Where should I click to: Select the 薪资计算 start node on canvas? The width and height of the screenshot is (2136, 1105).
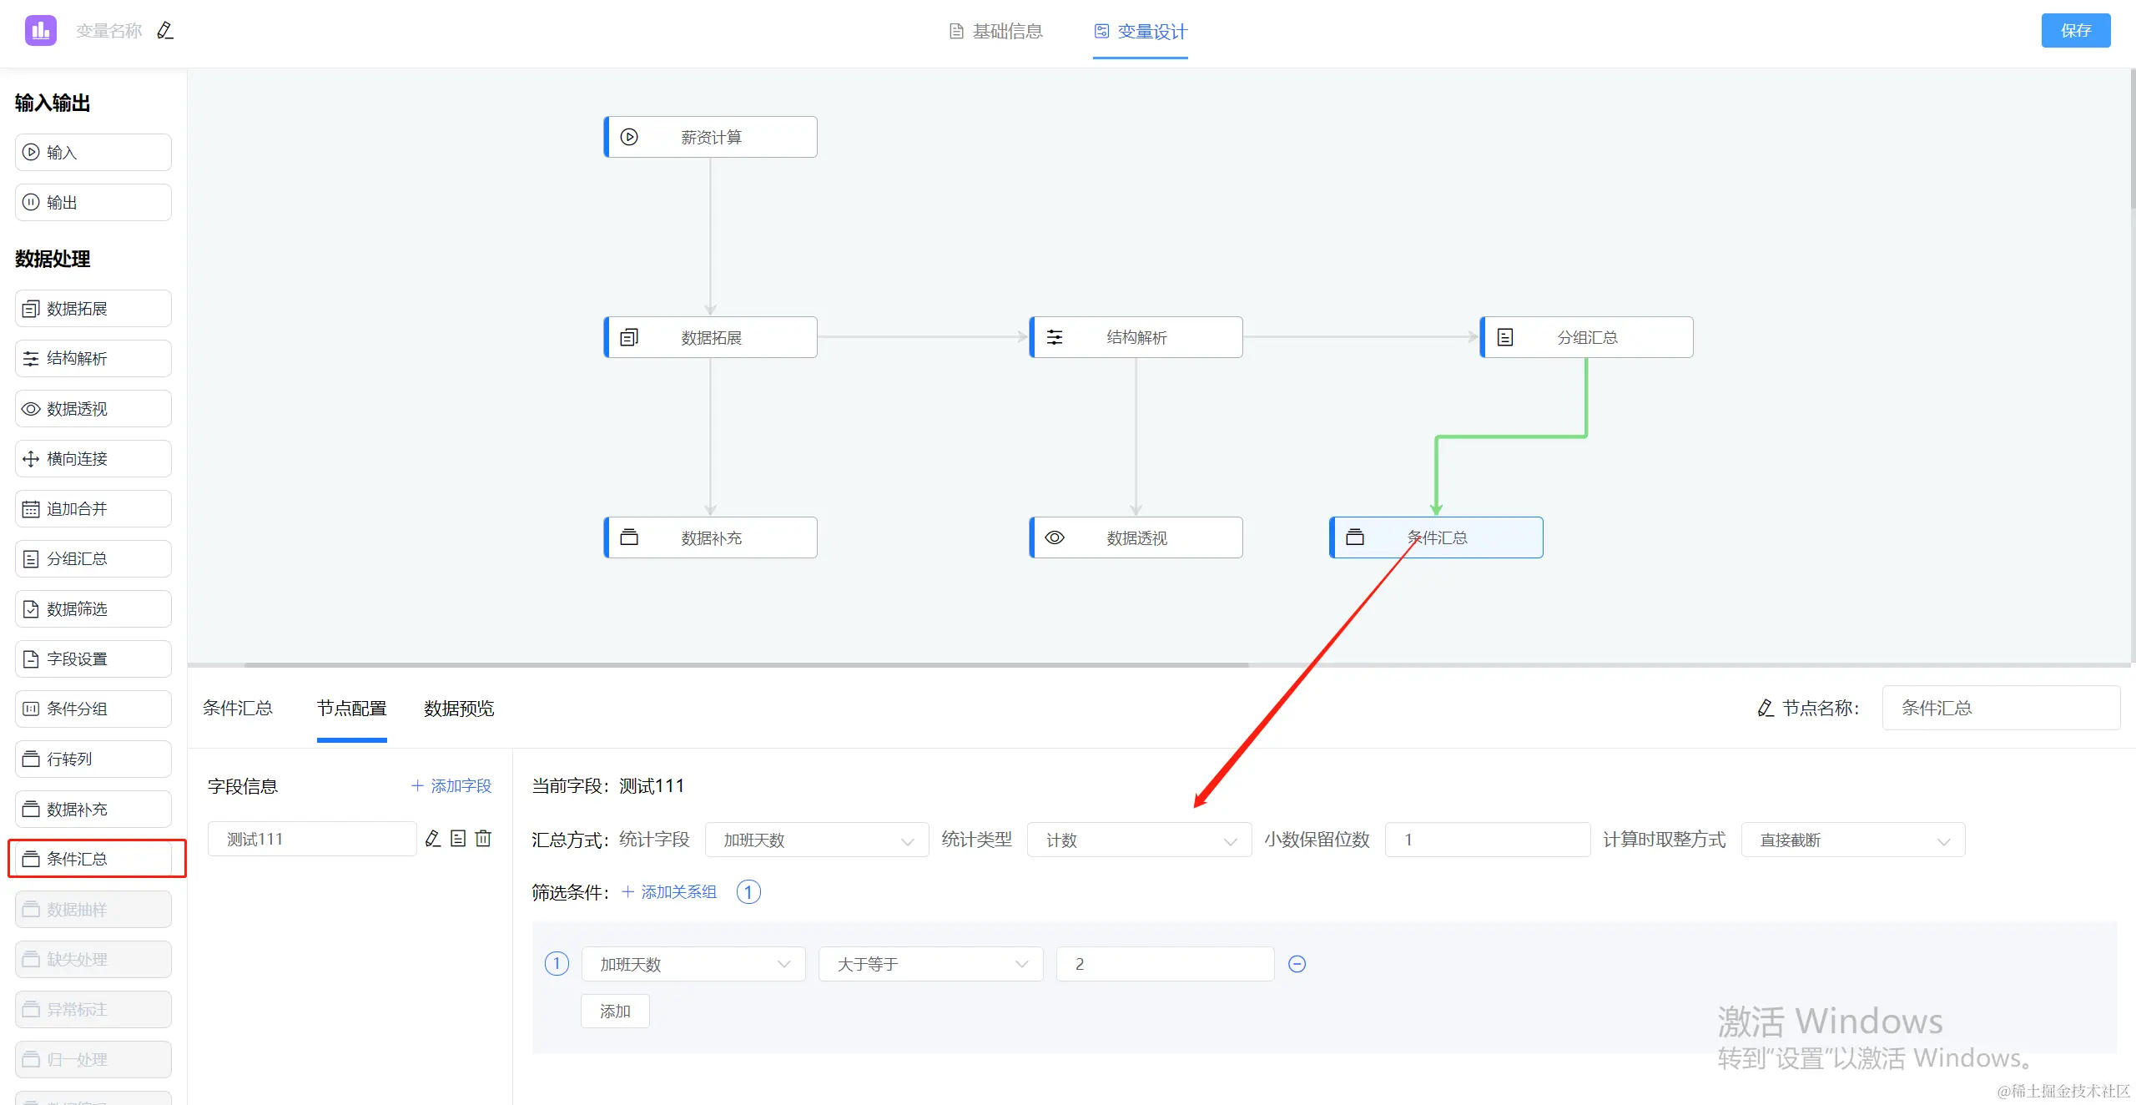(x=710, y=137)
